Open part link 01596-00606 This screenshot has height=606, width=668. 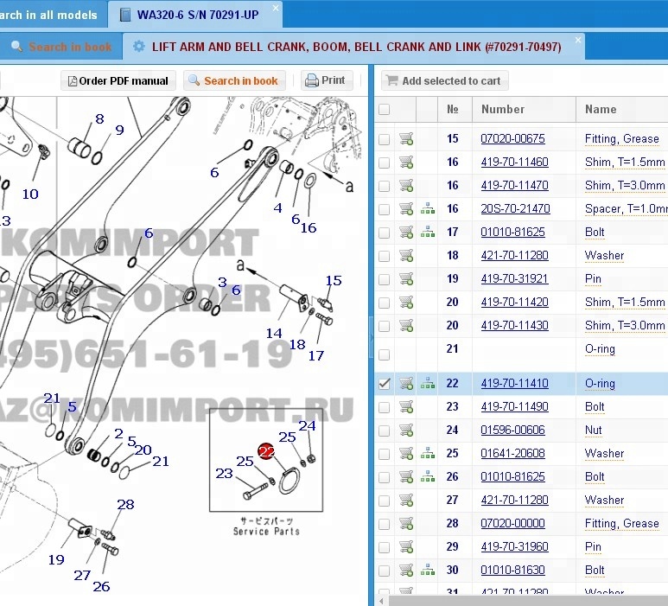coord(512,430)
